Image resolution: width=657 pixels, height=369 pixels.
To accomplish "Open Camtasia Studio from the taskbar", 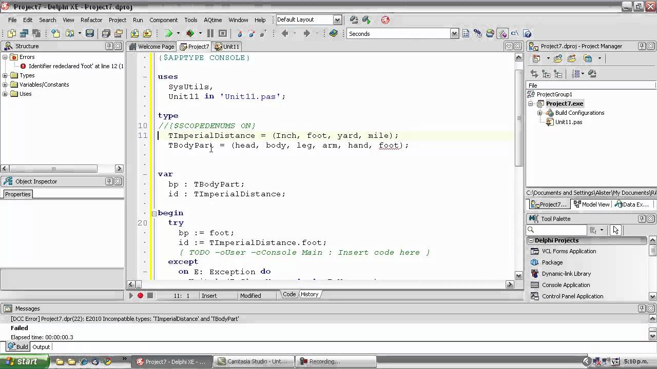I will [x=254, y=361].
